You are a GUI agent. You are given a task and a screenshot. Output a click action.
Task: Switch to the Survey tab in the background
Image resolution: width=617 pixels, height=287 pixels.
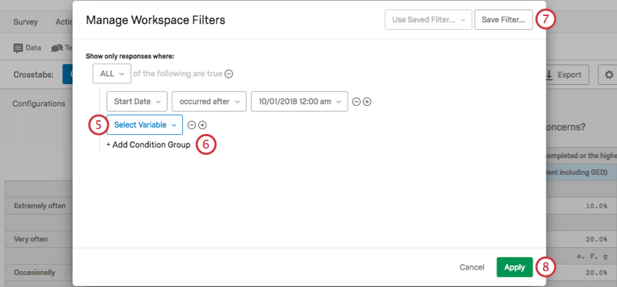click(x=25, y=22)
